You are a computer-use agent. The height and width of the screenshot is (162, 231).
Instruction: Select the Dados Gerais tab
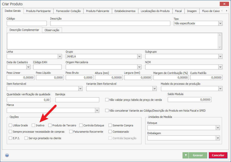coord(13,11)
